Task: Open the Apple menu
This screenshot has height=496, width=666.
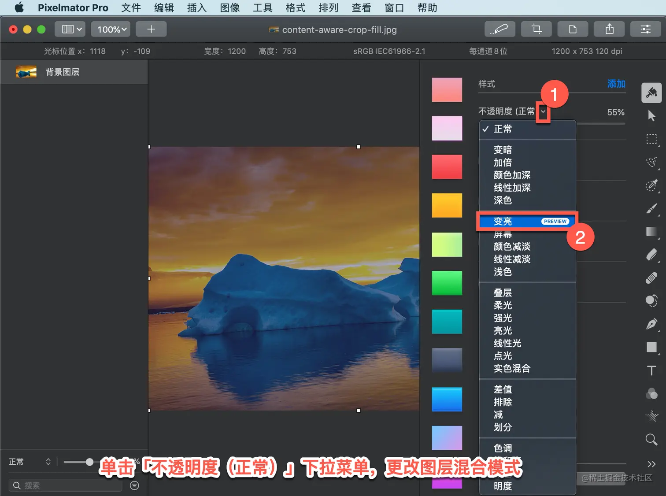Action: click(19, 7)
